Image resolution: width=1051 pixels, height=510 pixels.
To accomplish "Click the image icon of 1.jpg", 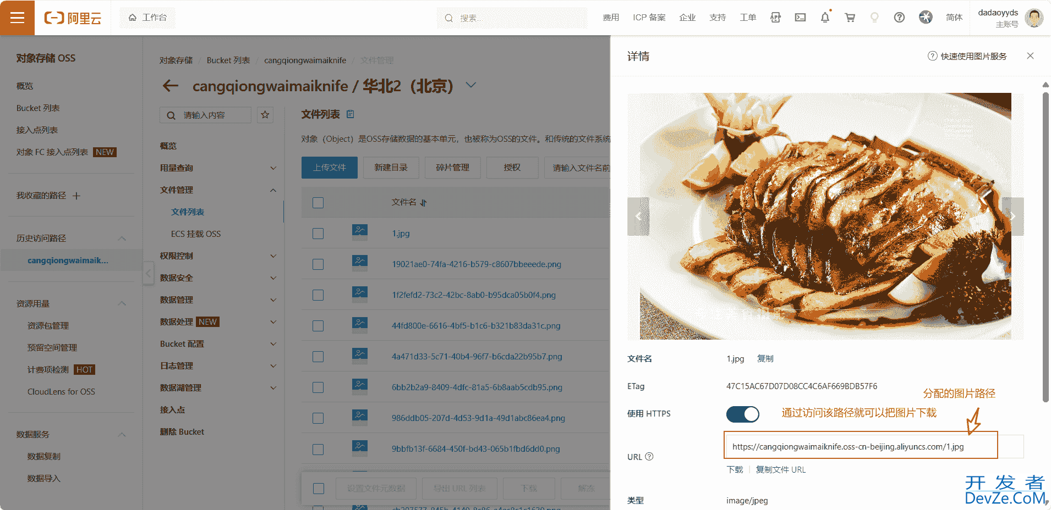I will pyautogui.click(x=360, y=232).
